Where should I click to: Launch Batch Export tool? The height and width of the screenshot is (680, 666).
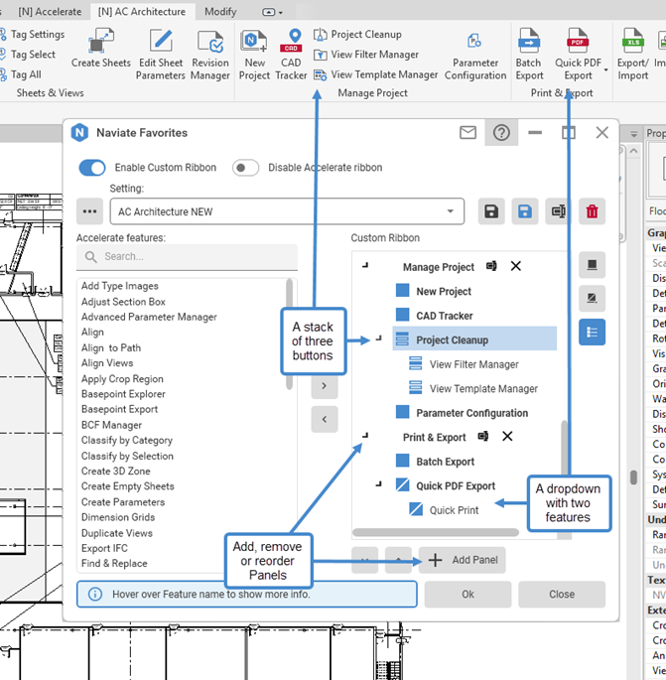click(529, 43)
